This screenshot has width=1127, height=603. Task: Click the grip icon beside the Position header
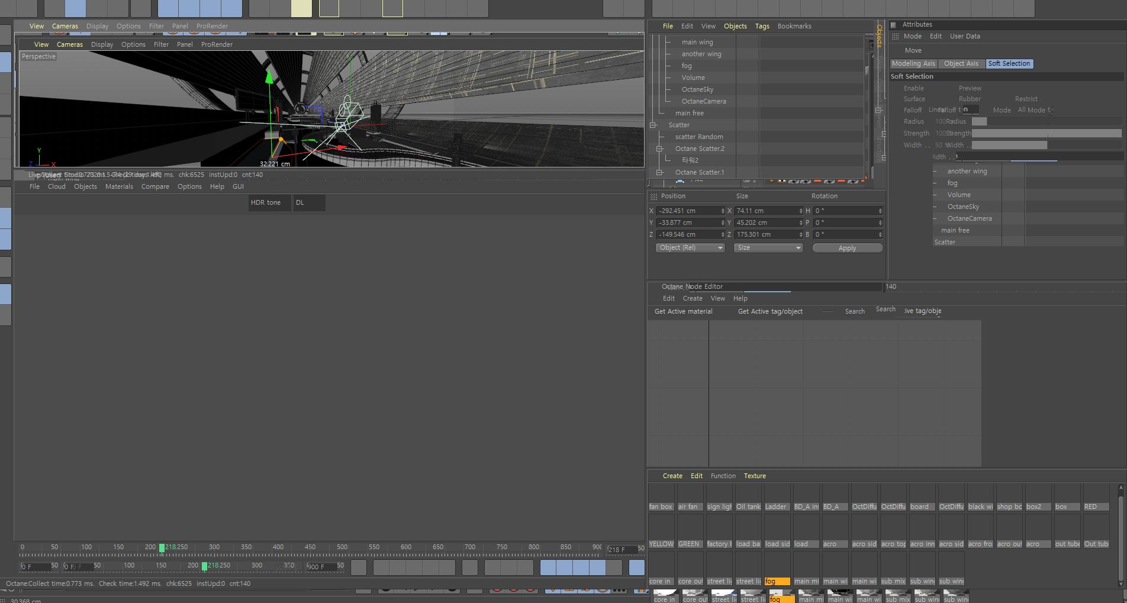click(653, 196)
